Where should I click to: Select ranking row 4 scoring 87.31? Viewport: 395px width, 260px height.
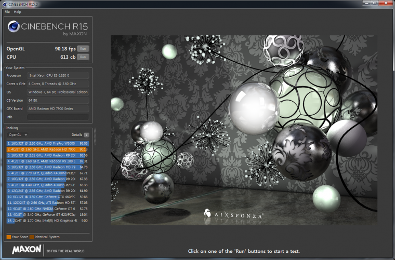pos(48,161)
